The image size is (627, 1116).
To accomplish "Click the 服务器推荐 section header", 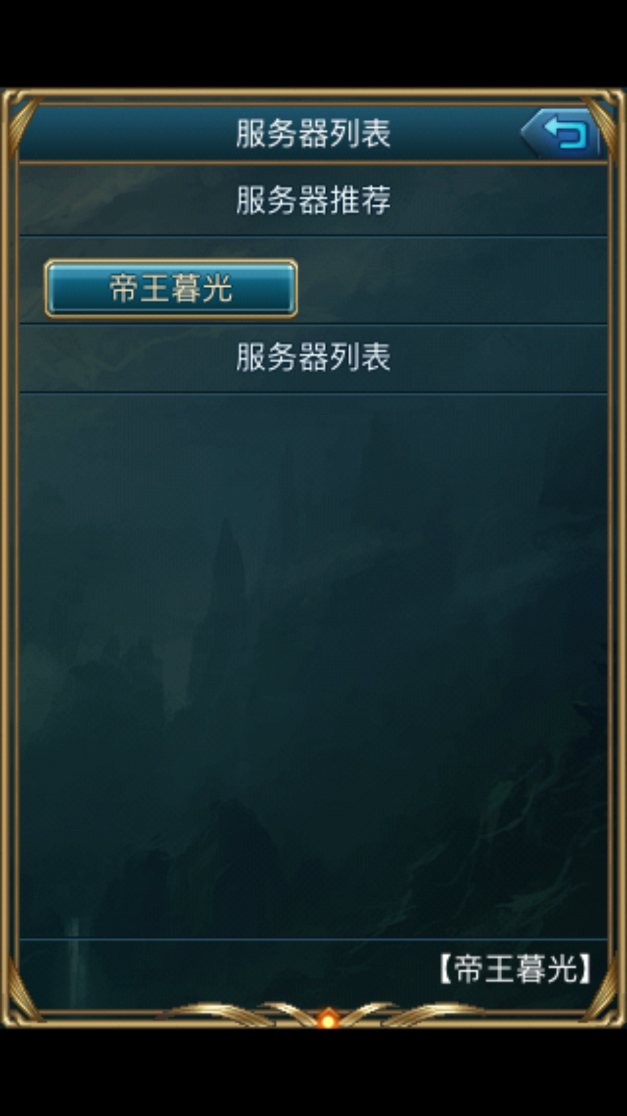I will click(313, 200).
